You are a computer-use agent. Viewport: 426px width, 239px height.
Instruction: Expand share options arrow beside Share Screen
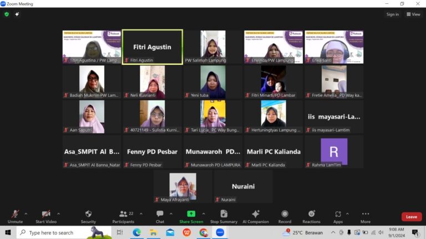204,214
